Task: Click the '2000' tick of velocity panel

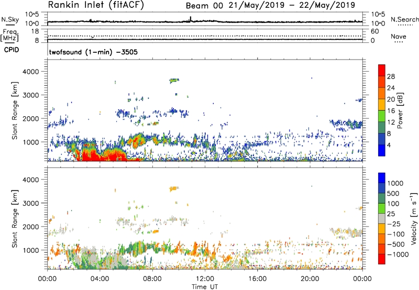Action: point(31,227)
